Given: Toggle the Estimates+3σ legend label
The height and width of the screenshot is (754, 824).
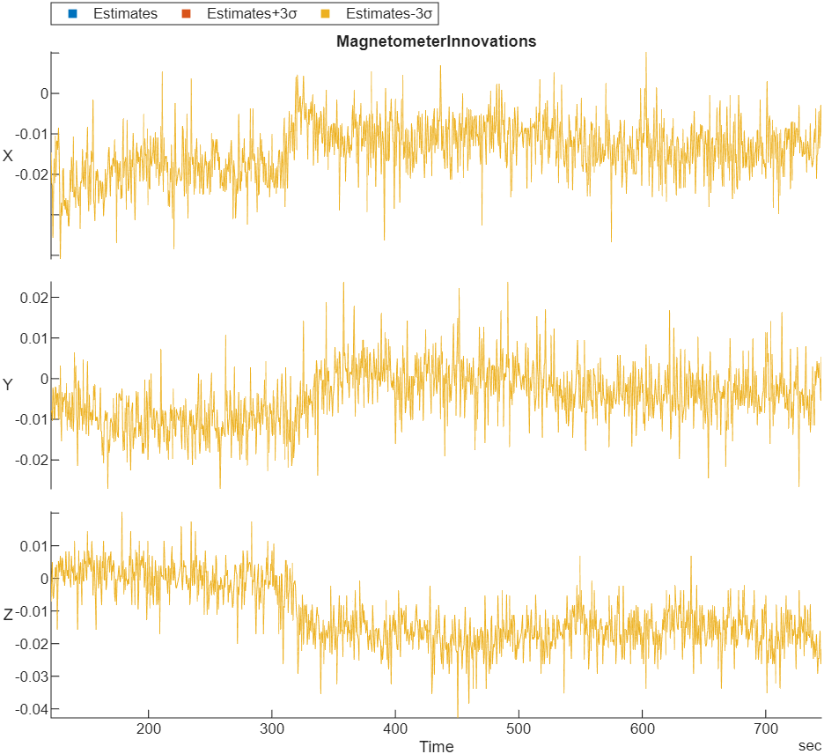Looking at the screenshot, I should pyautogui.click(x=252, y=14).
